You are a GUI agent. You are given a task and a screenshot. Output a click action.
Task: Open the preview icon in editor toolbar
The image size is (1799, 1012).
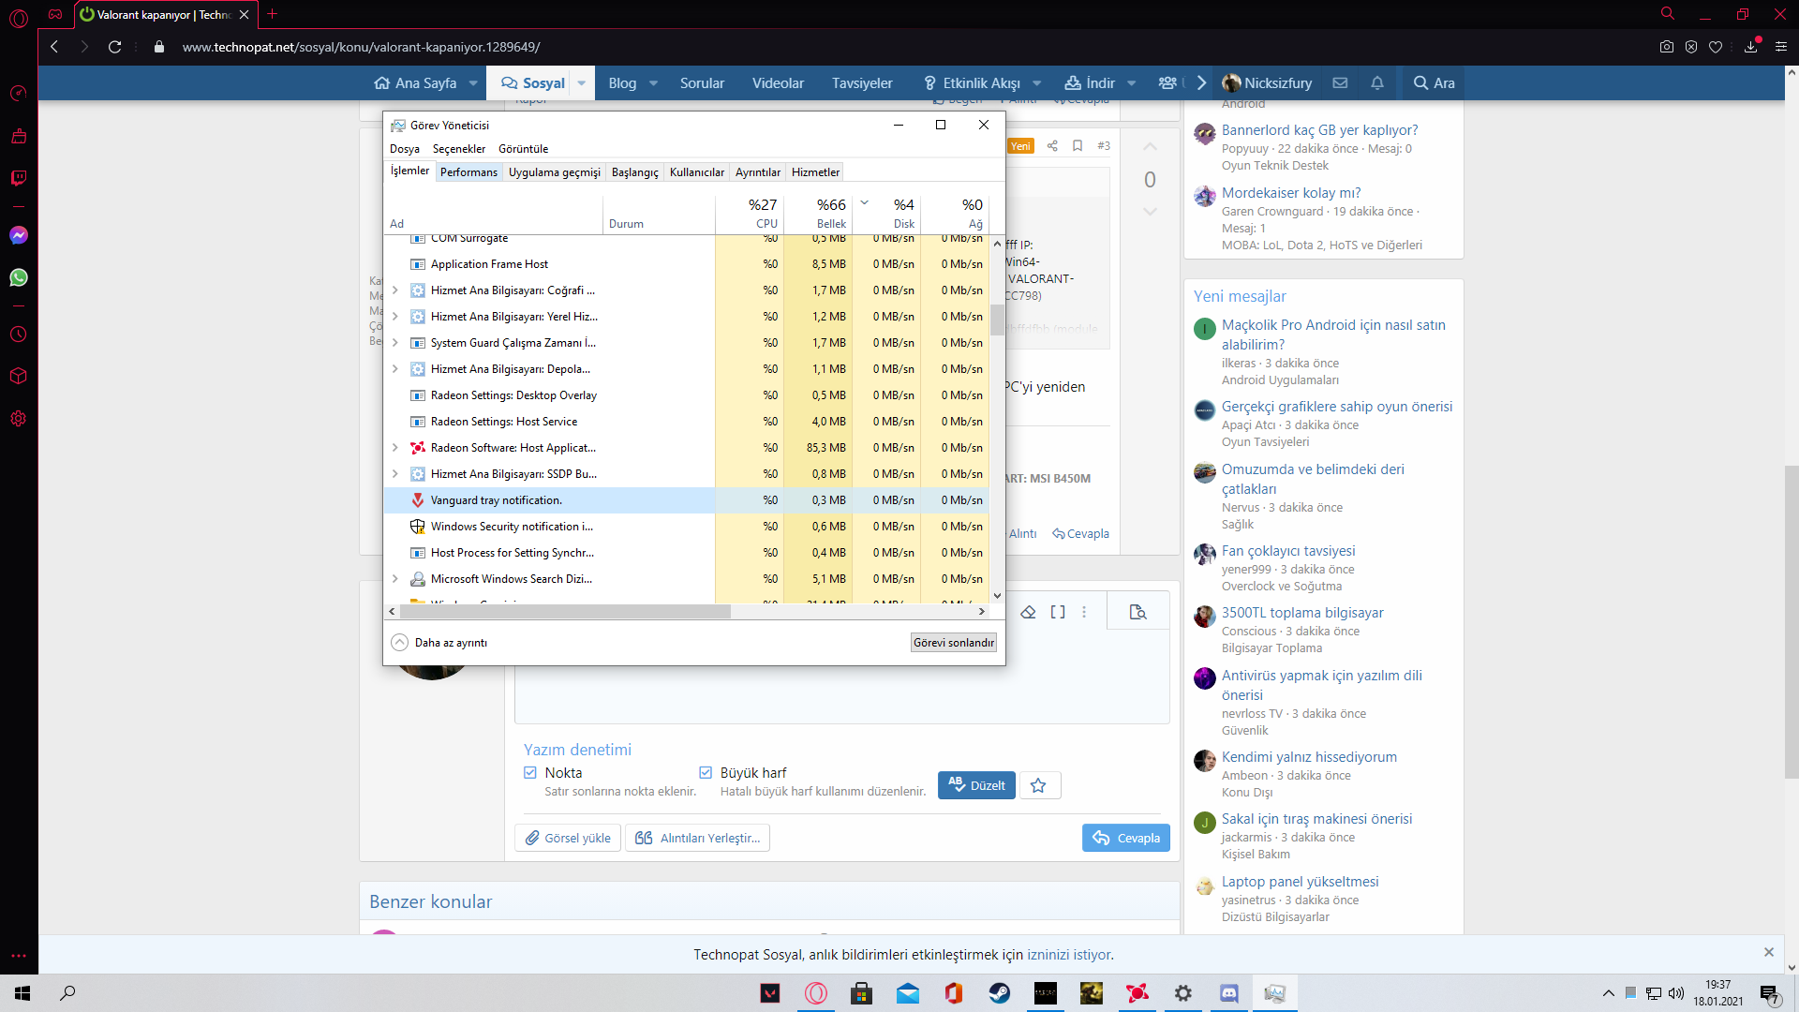1137,612
